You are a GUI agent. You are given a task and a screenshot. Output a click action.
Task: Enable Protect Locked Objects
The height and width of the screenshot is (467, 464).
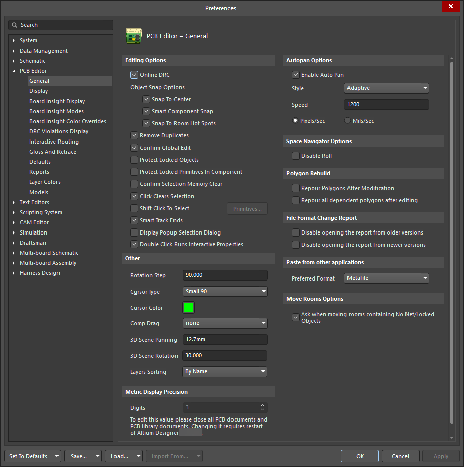(134, 160)
